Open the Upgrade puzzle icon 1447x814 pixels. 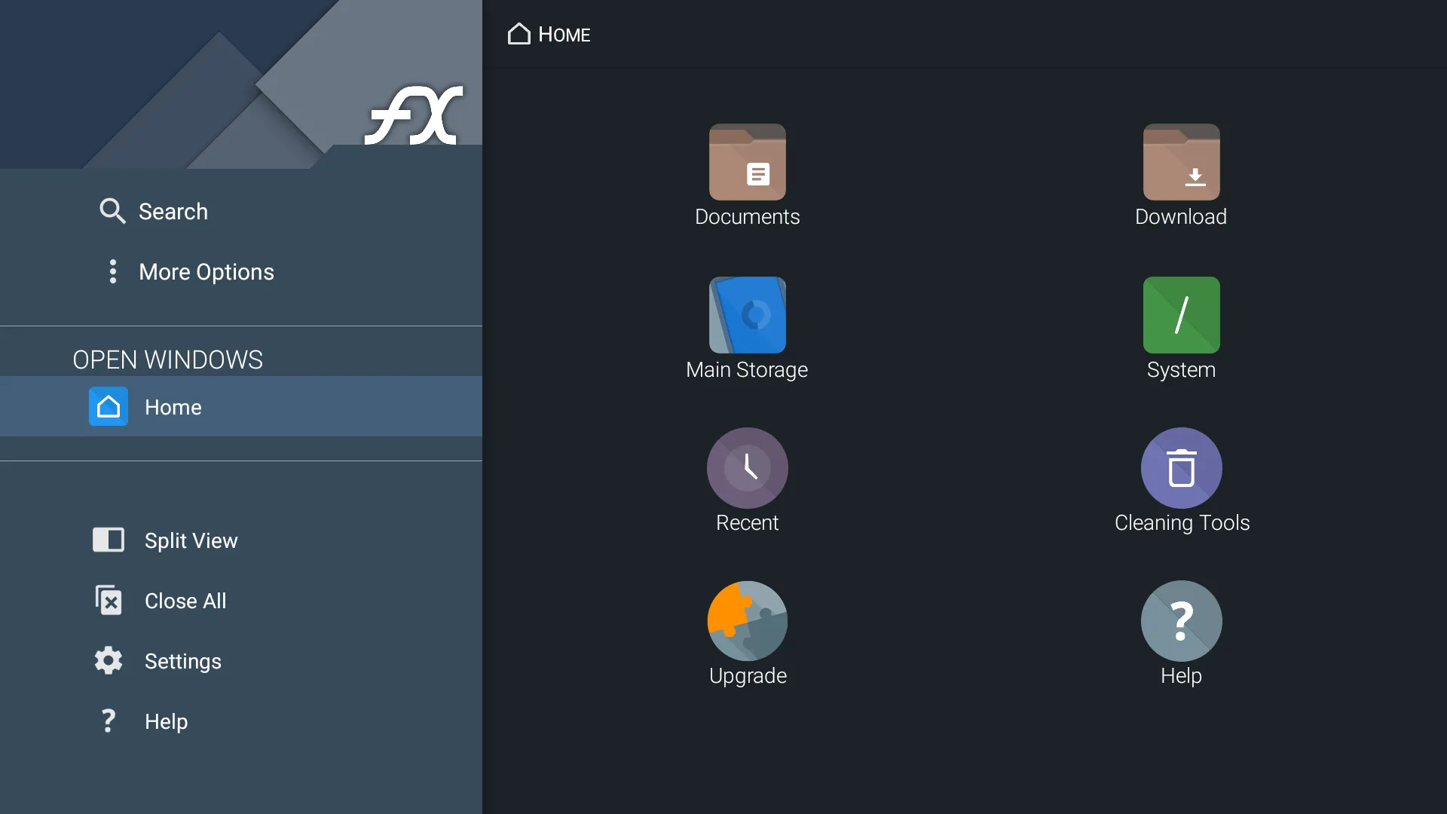[747, 621]
